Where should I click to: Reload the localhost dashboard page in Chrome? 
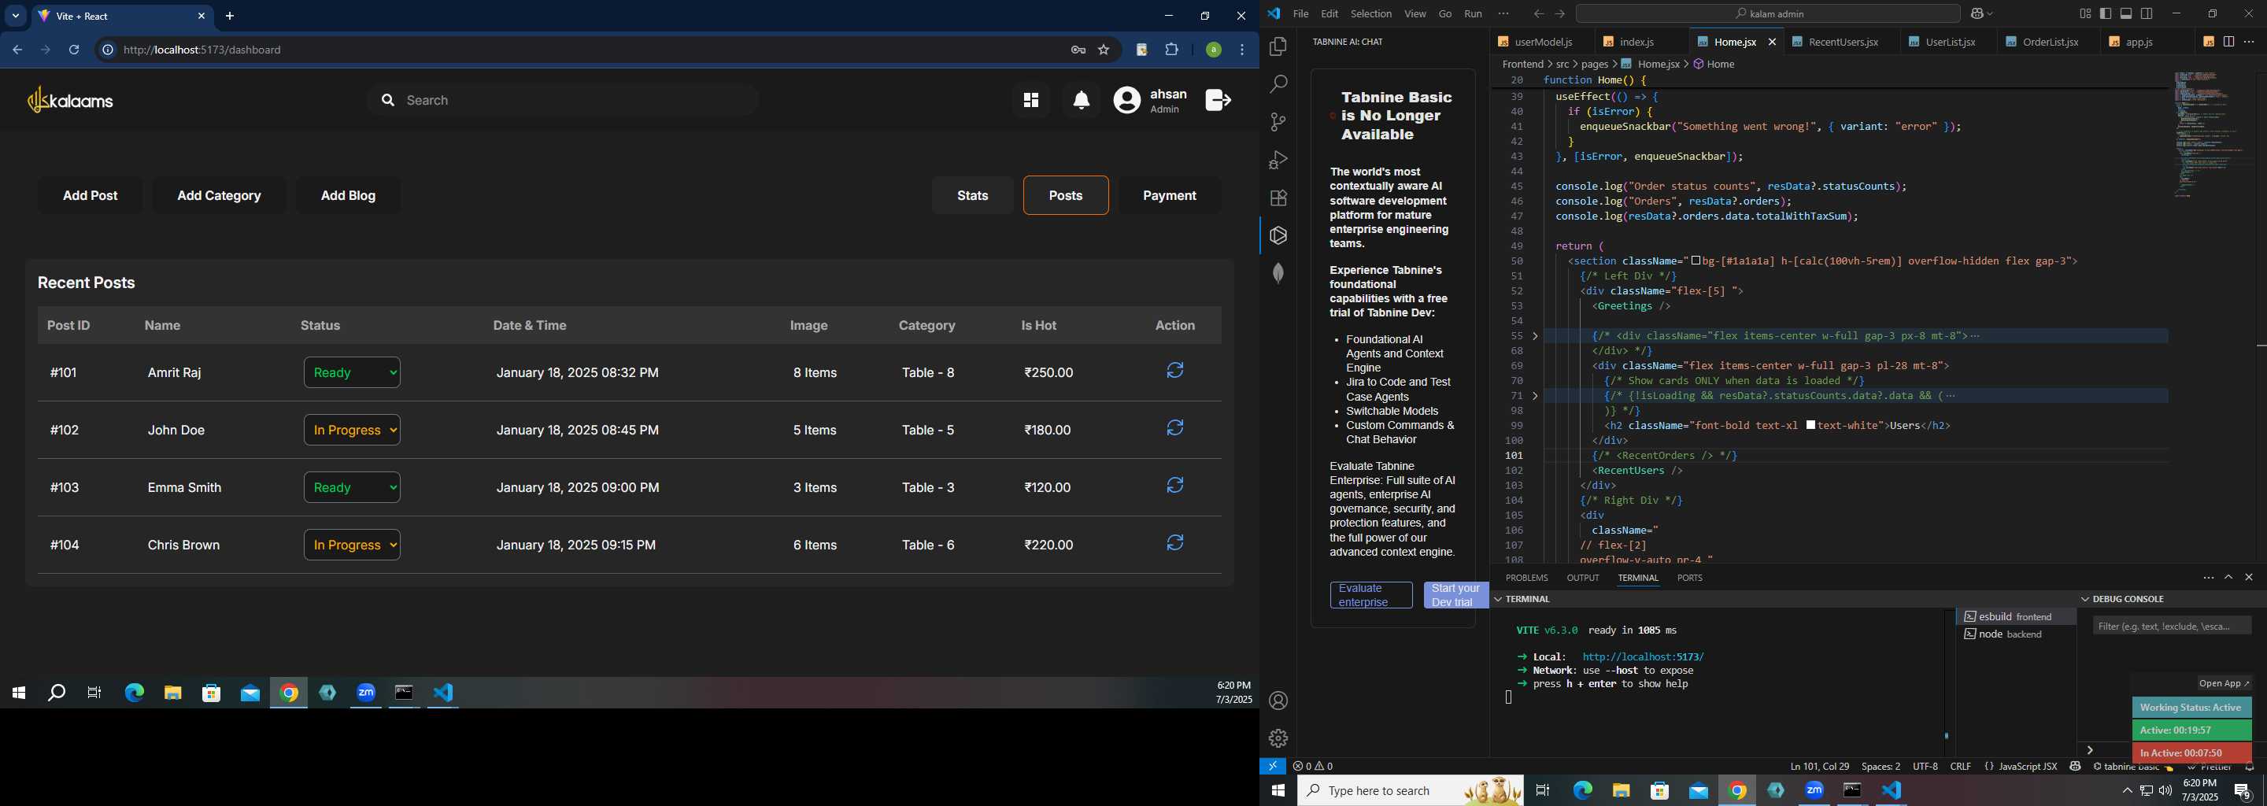click(75, 50)
